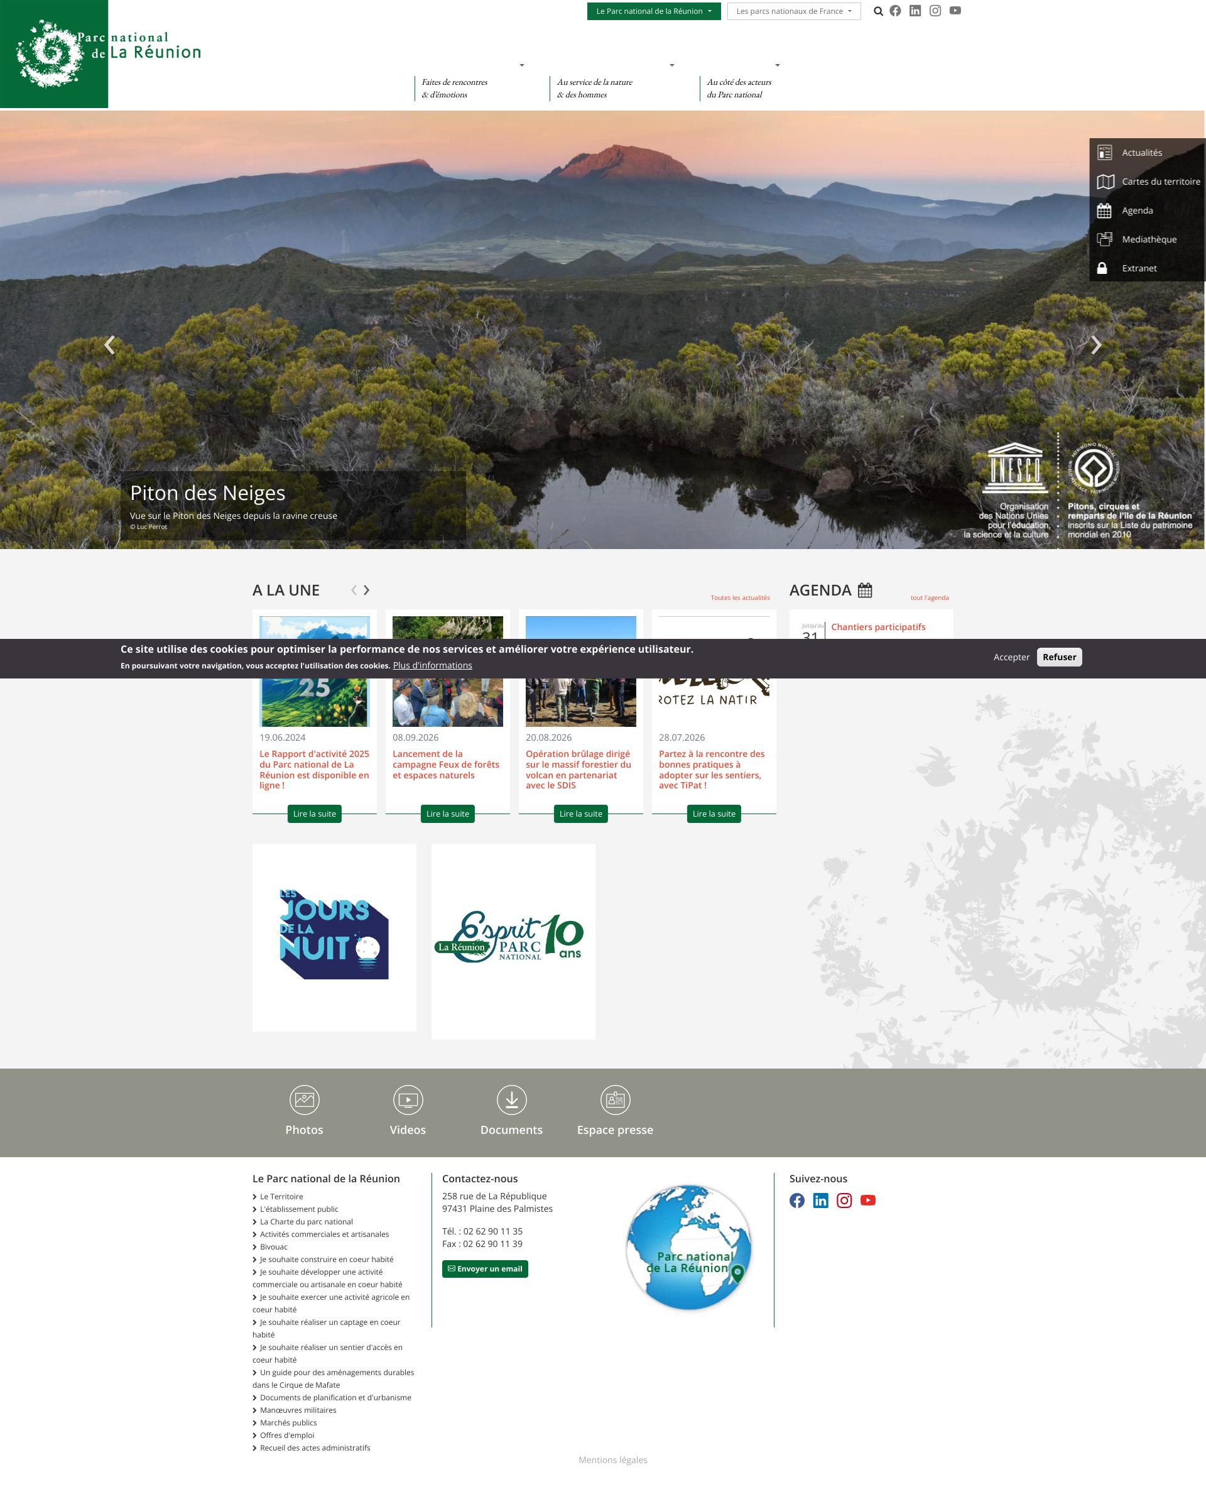Open Plus d'informations cookie link

(x=432, y=665)
